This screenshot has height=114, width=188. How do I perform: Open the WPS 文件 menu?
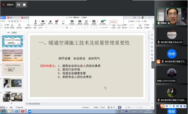click(x=3, y=21)
